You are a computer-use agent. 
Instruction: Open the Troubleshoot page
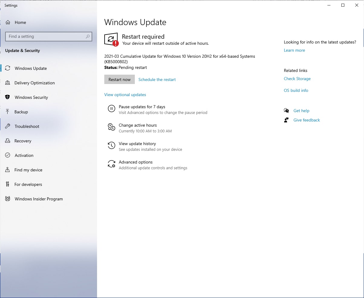pos(27,126)
